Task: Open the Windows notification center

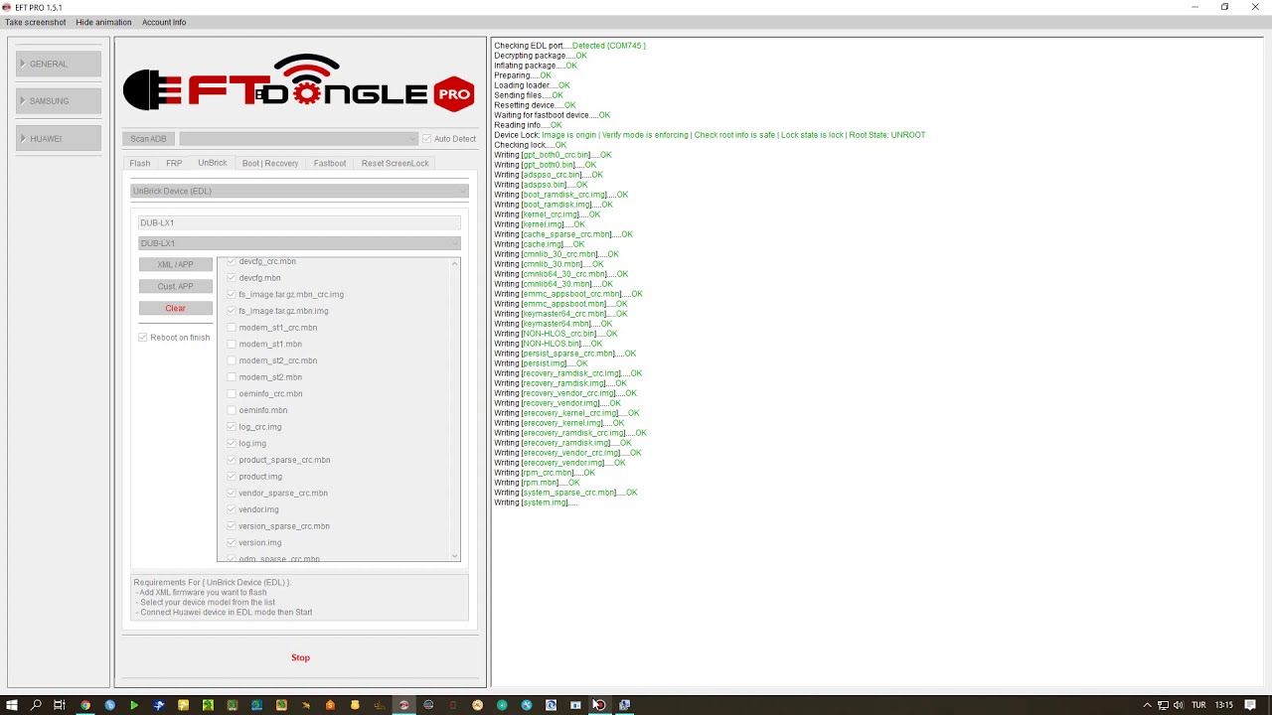Action: [x=1251, y=705]
